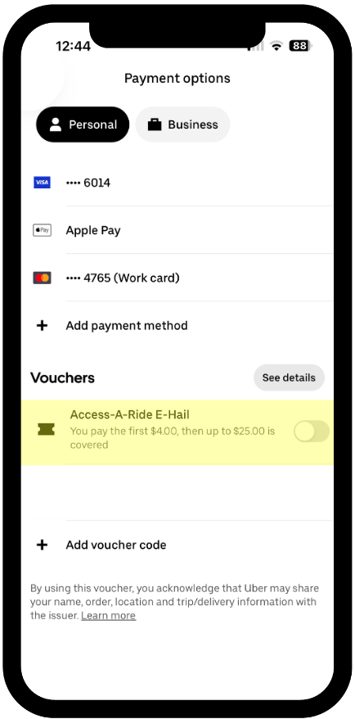Switch to the Personal profile tab
355x719 pixels.
[83, 124]
